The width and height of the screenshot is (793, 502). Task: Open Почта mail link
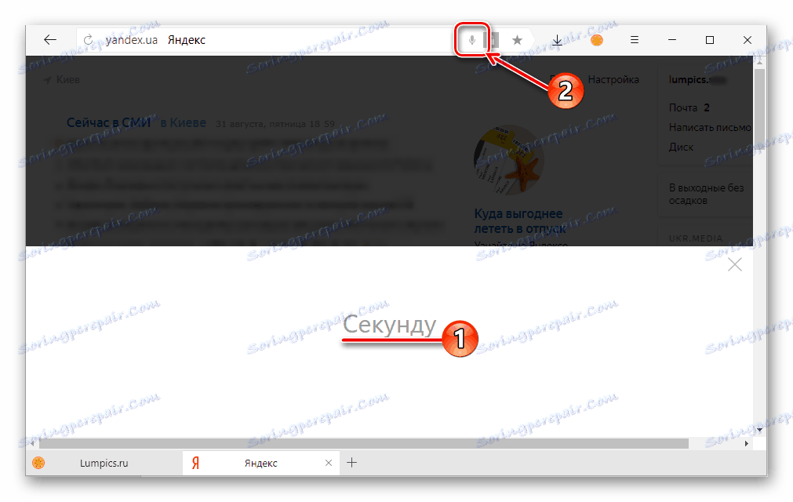tap(683, 107)
